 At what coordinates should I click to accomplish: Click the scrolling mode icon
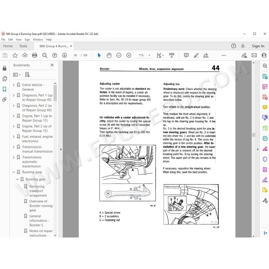[171, 55]
